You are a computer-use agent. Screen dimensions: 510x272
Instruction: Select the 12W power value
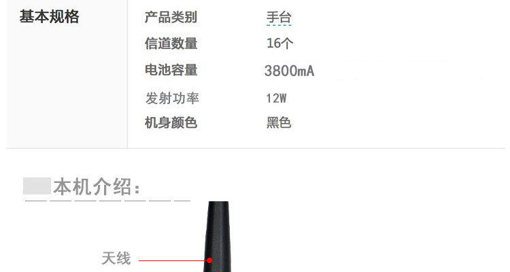pyautogui.click(x=276, y=98)
